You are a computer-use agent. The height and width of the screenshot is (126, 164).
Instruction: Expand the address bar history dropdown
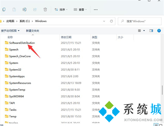104,21
